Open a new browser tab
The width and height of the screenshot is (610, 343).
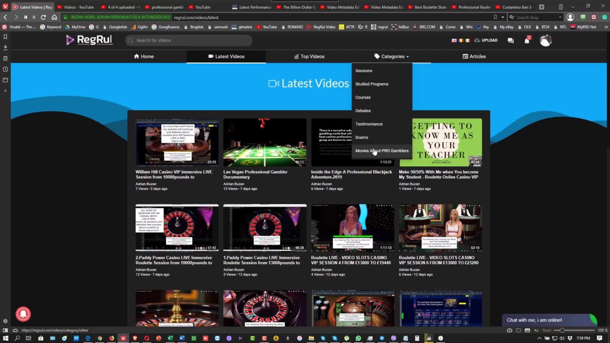541,7
